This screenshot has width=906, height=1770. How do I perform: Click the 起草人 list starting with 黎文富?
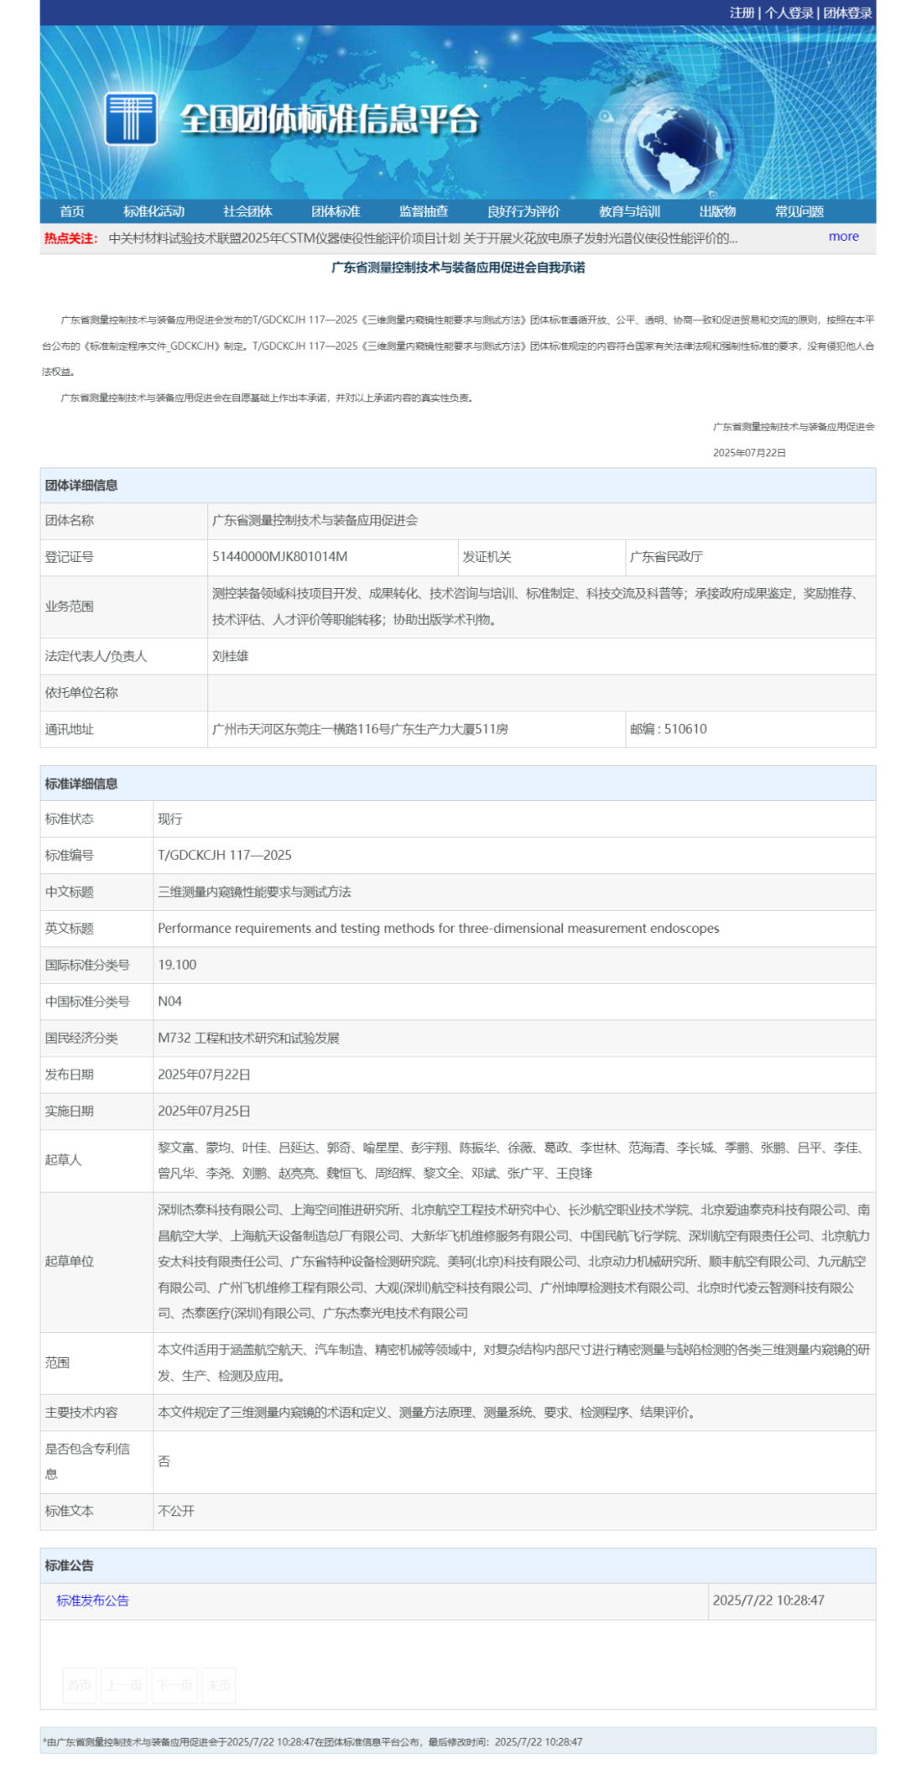pyautogui.click(x=513, y=1160)
